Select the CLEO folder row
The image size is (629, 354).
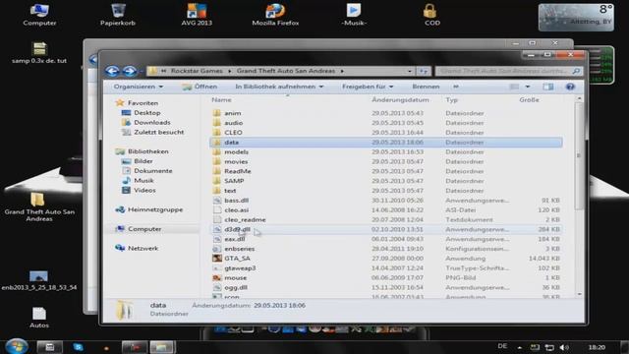coord(385,133)
